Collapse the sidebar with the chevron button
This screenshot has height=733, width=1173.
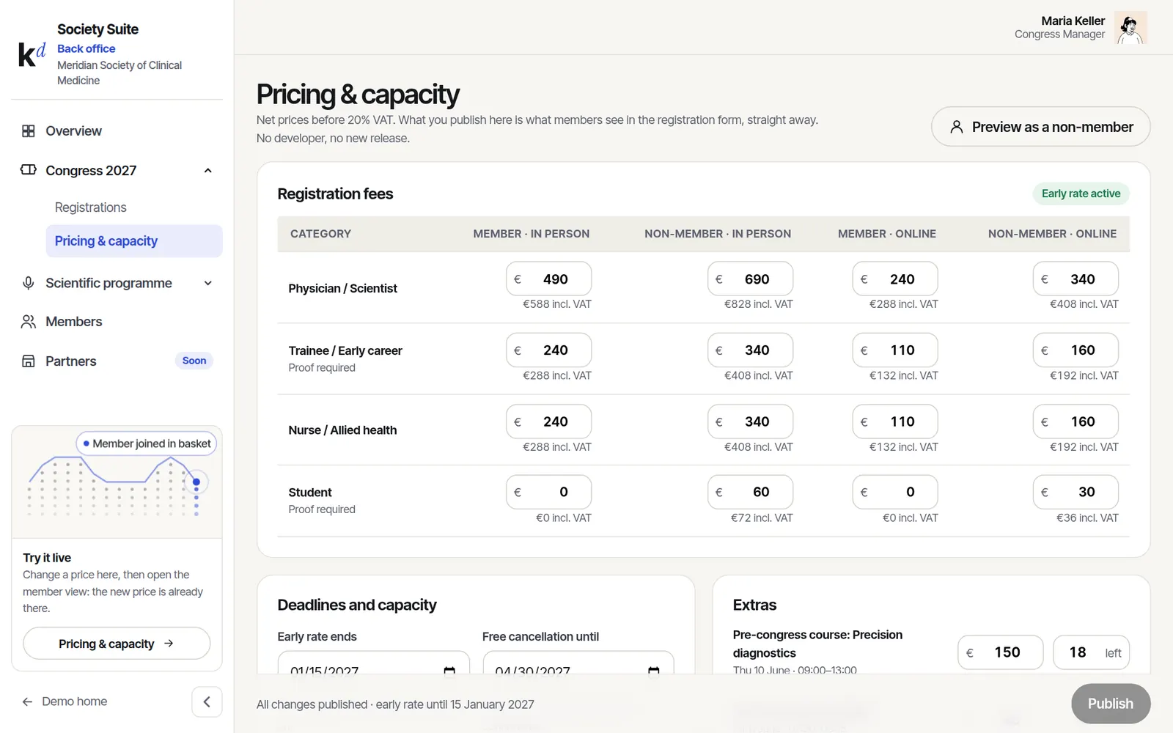207,701
